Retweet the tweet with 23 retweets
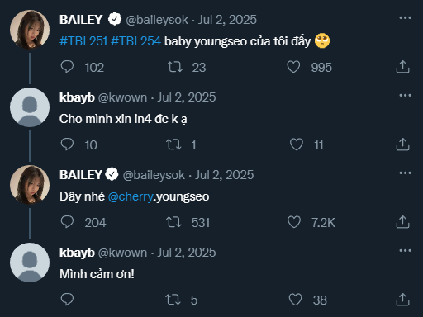Image resolution: width=423 pixels, height=317 pixels. [175, 67]
